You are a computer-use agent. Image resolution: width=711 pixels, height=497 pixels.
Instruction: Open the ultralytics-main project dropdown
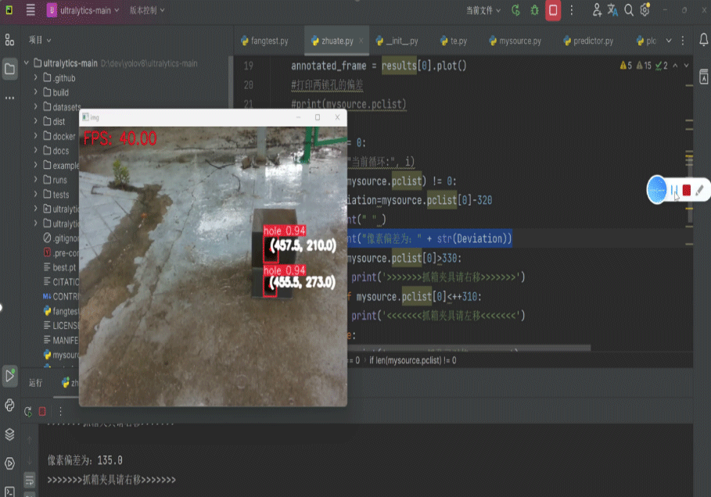(83, 10)
